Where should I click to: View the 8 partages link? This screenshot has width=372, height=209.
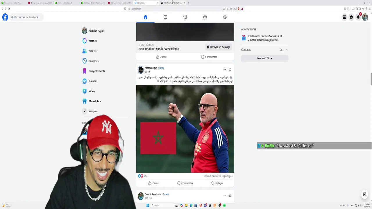tap(228, 176)
